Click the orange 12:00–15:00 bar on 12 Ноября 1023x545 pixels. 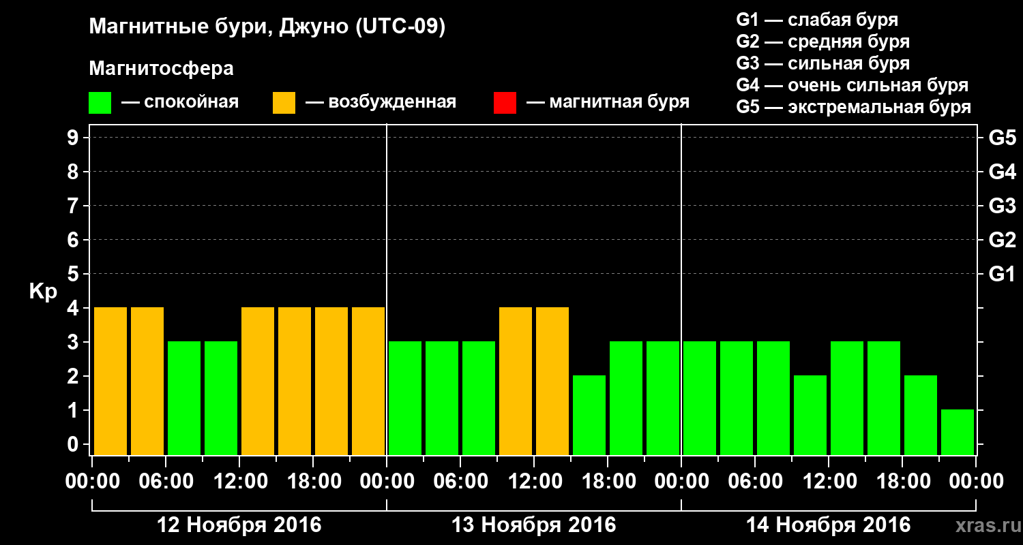[x=258, y=381]
